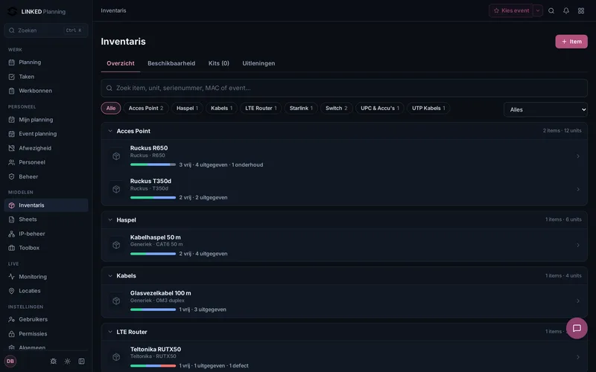Image resolution: width=596 pixels, height=372 pixels.
Task: Switch to Uitleningen tab
Action: (259, 63)
